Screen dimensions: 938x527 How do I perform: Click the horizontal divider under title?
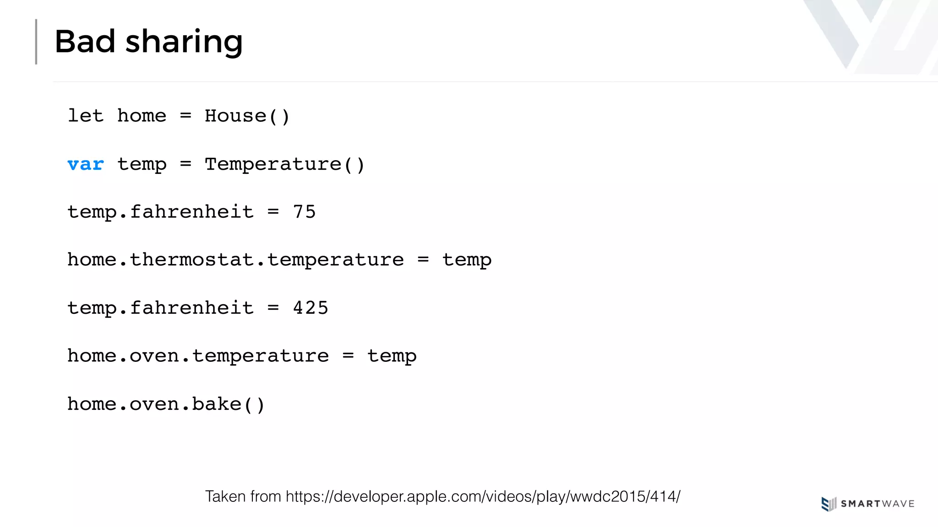496,82
